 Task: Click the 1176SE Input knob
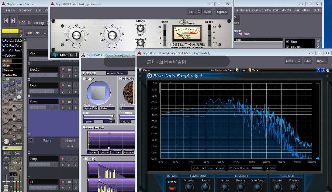point(76,35)
